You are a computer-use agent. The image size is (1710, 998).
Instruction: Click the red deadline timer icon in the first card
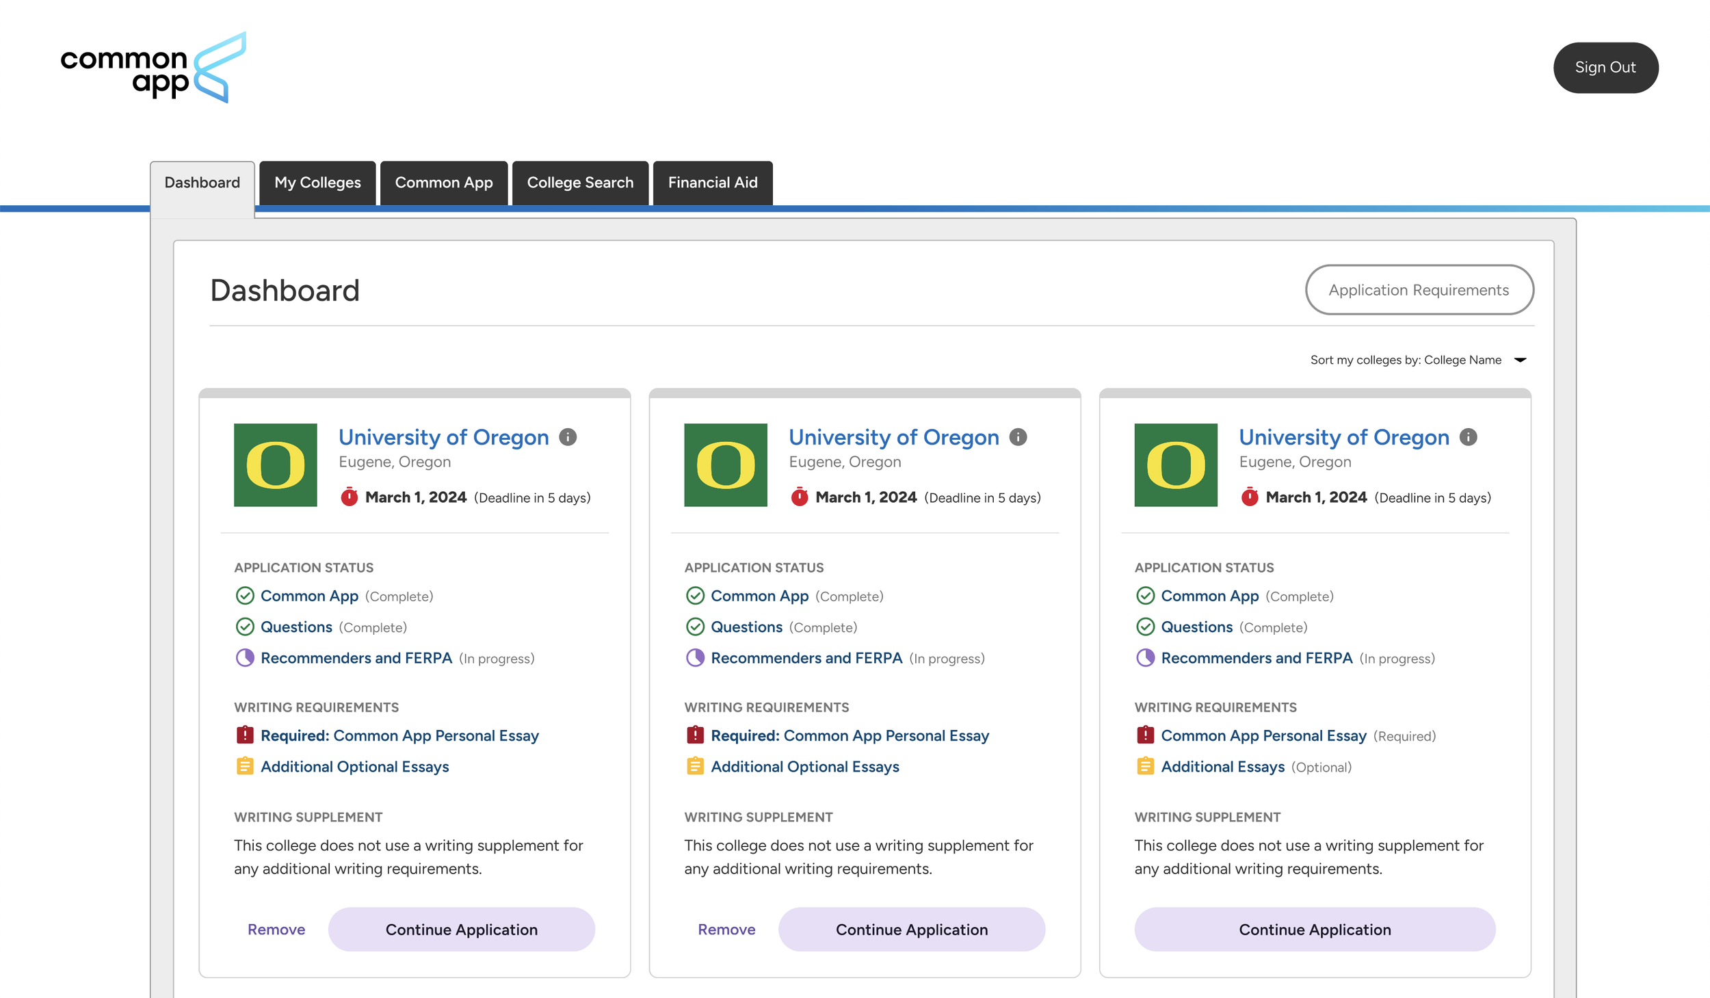pos(349,497)
